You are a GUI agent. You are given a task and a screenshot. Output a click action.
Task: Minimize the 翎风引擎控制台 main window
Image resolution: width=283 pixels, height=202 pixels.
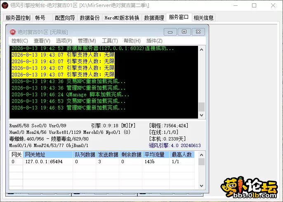click(x=235, y=5)
